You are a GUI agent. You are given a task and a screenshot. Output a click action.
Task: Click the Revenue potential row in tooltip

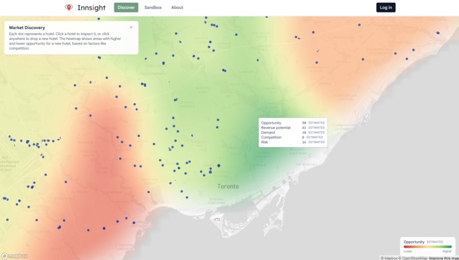(293, 128)
